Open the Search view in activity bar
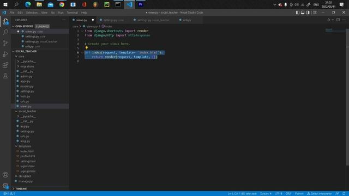Viewport: 349px width, 196px height. (5, 32)
